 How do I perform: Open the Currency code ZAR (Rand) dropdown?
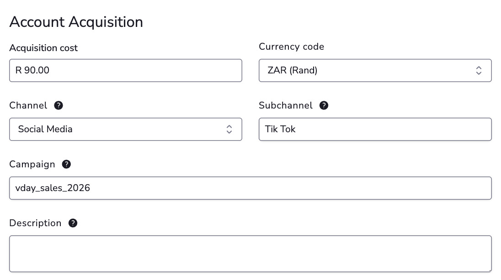(x=375, y=71)
